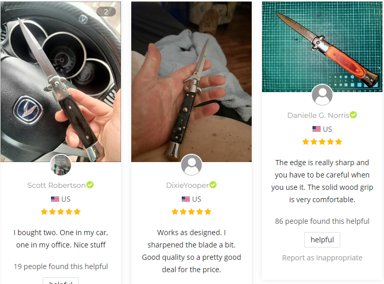Click Danielle G. Norris's avatar icon

322,95
